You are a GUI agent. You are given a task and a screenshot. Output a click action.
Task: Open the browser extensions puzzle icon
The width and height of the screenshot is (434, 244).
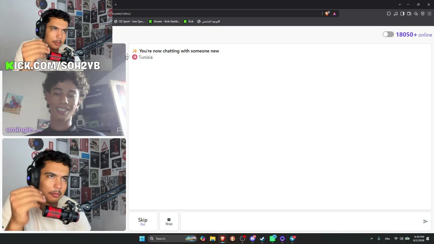tap(389, 14)
